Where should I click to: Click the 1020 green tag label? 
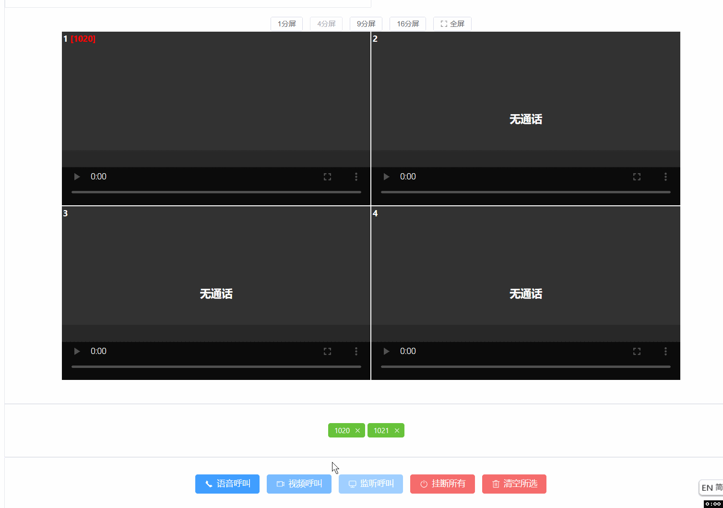coord(342,431)
